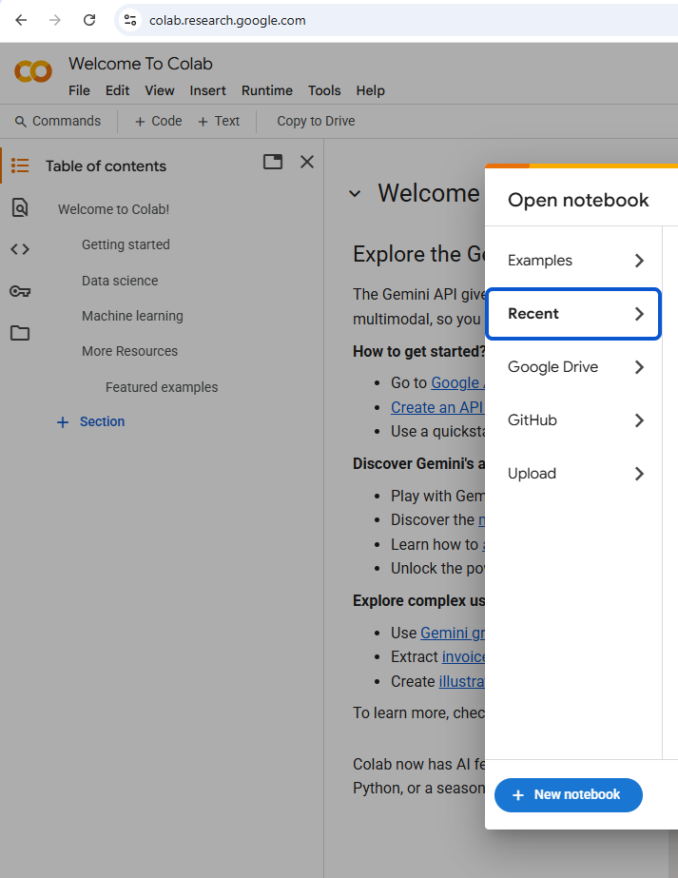Open the Gemini grounding link under Use

coord(453,633)
